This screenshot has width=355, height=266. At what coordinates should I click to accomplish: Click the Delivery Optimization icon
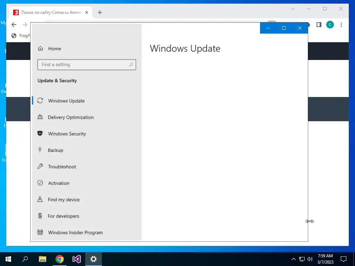tap(40, 117)
